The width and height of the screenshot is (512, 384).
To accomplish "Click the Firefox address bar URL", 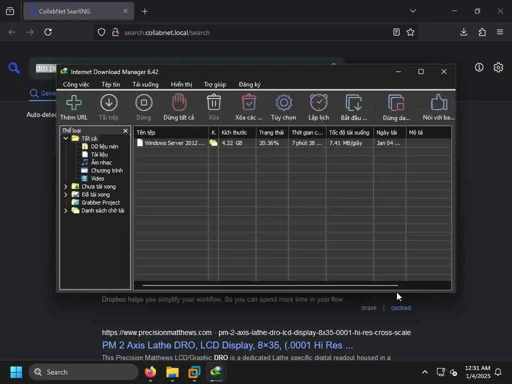I will tap(167, 32).
